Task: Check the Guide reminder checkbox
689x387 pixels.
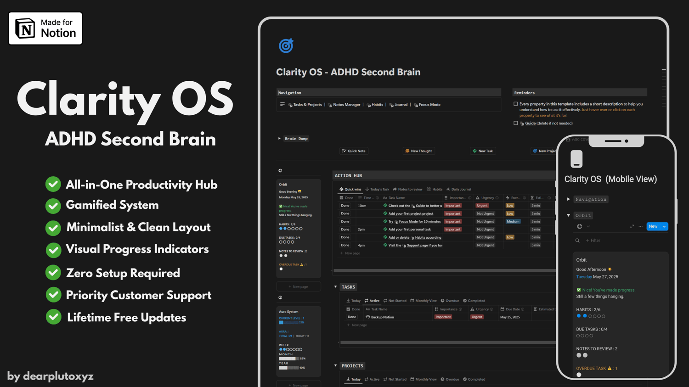Action: pyautogui.click(x=516, y=123)
